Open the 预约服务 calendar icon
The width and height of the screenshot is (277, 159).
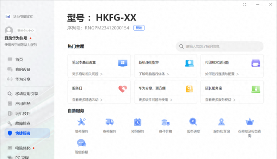[x=138, y=122]
